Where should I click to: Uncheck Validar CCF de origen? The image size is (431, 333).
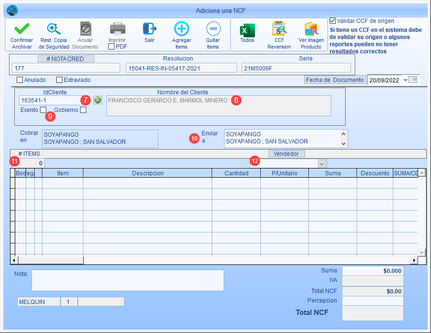coord(332,20)
